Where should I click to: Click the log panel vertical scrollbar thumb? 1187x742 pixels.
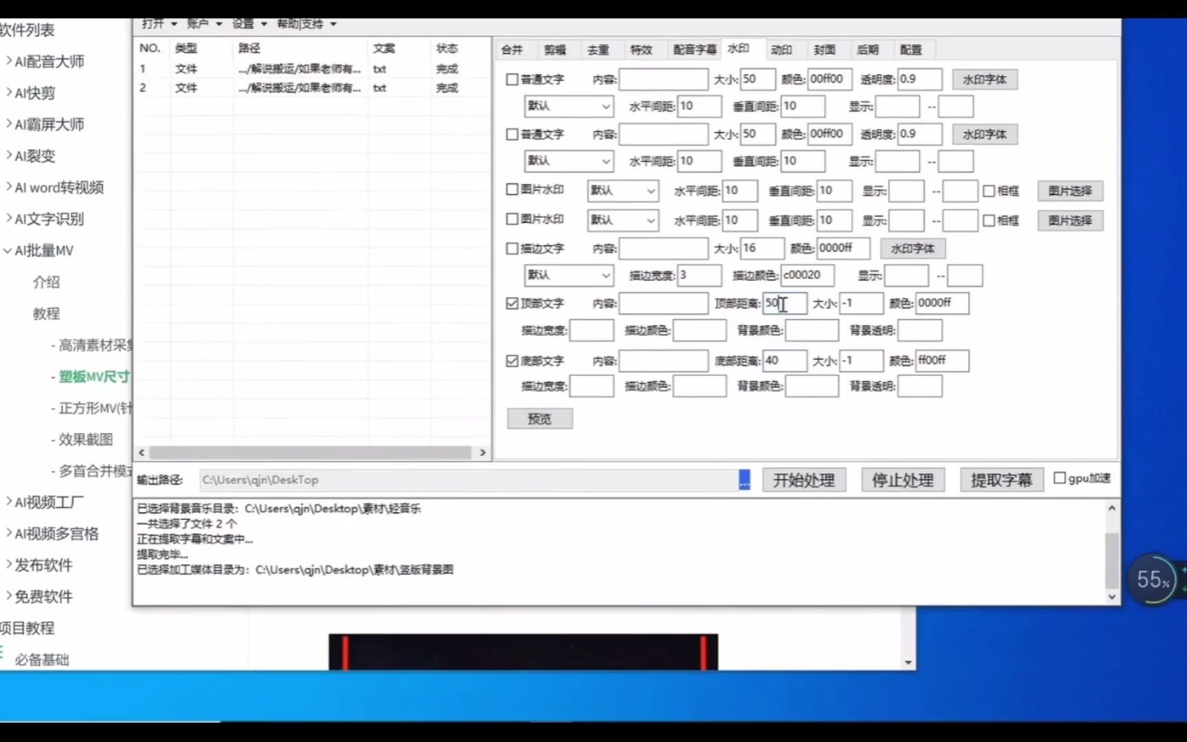click(x=1112, y=560)
